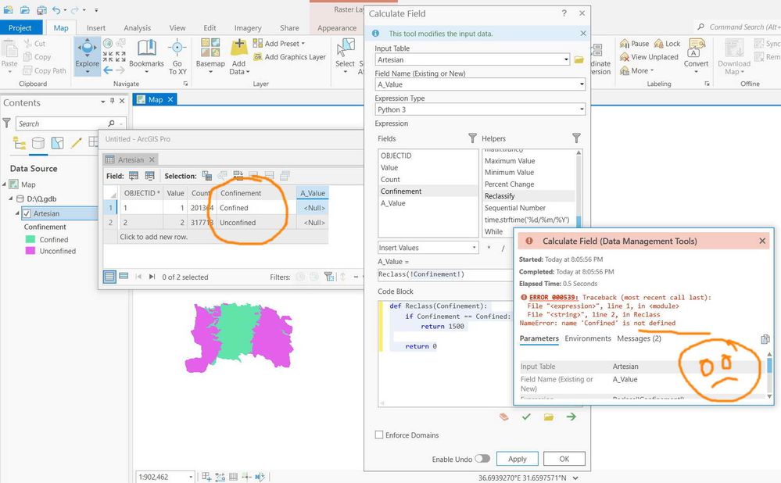The width and height of the screenshot is (781, 483).
Task: Uncheck the Artesian layer visibility checkbox
Action: tap(27, 213)
